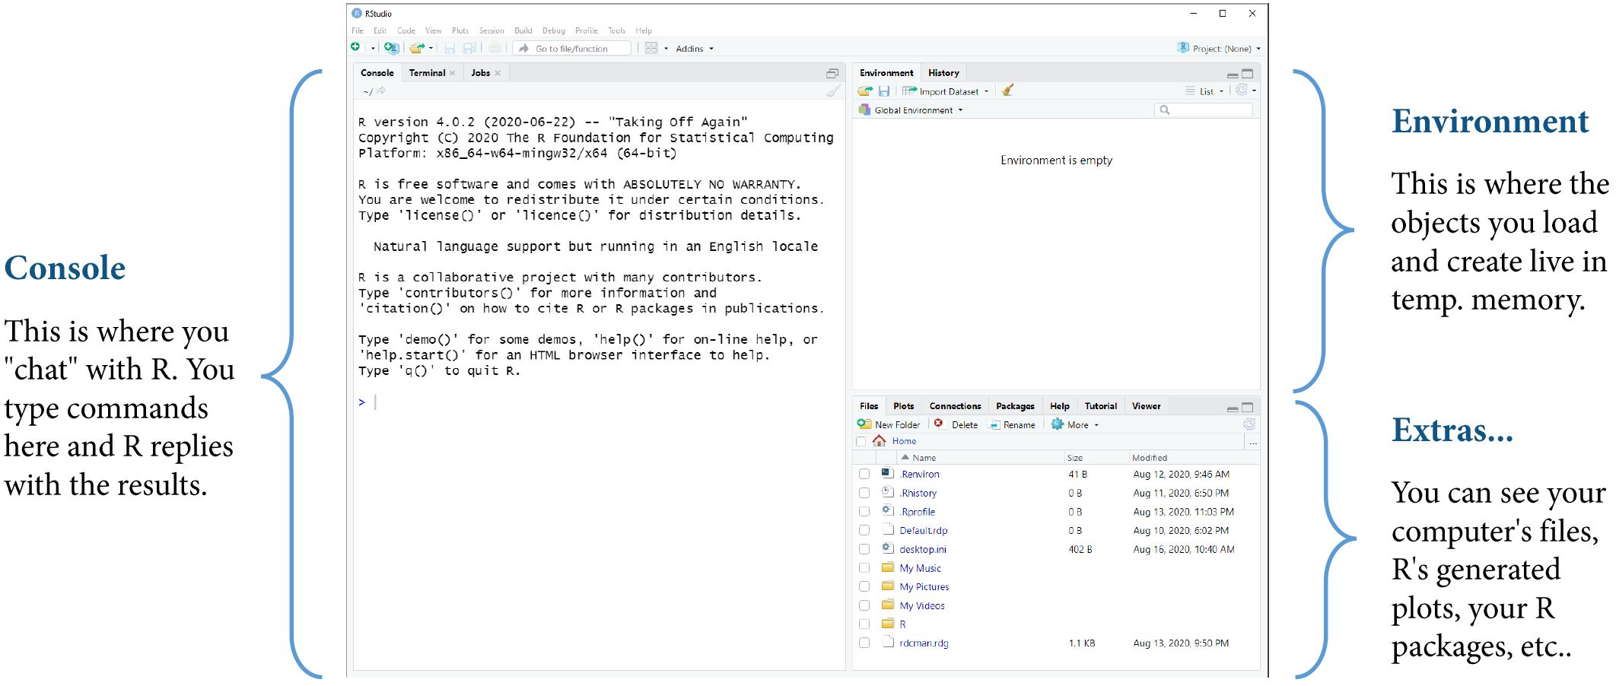
Task: Open the Addins dropdown
Action: click(695, 49)
